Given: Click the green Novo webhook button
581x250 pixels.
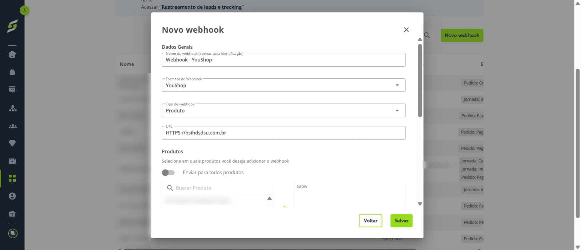Looking at the screenshot, I should [x=462, y=35].
